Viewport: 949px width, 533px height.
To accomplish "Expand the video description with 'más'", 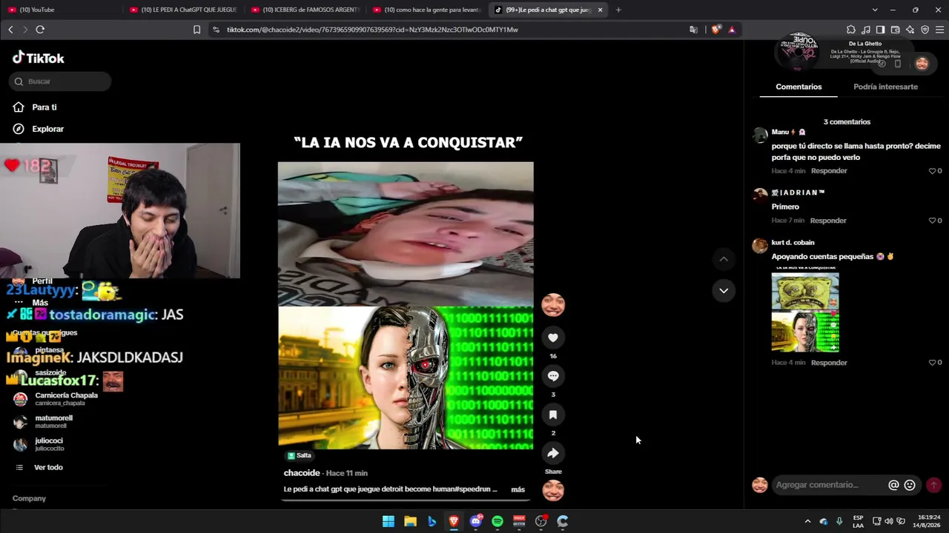I will 518,489.
